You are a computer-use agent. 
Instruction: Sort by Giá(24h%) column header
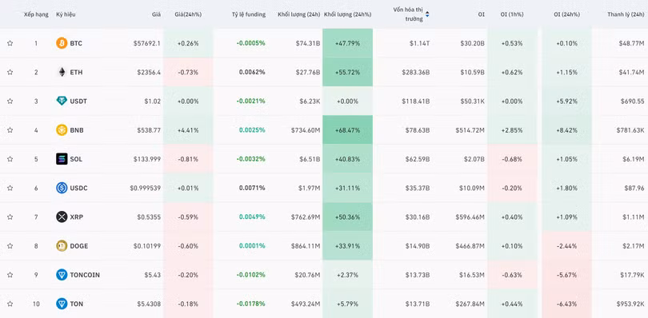(188, 14)
